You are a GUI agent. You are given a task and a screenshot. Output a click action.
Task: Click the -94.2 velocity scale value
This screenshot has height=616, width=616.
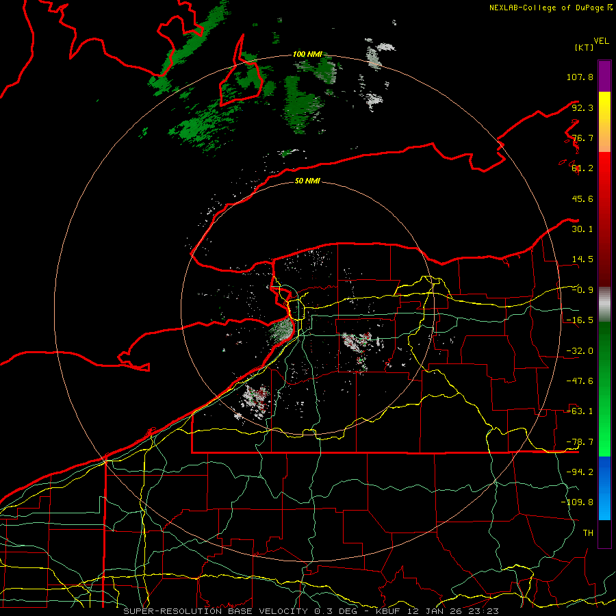(x=580, y=472)
